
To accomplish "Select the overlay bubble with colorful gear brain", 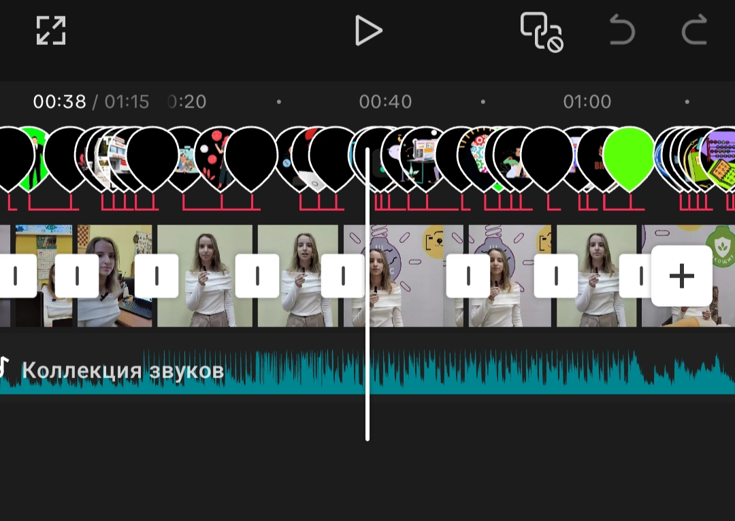I will click(478, 157).
